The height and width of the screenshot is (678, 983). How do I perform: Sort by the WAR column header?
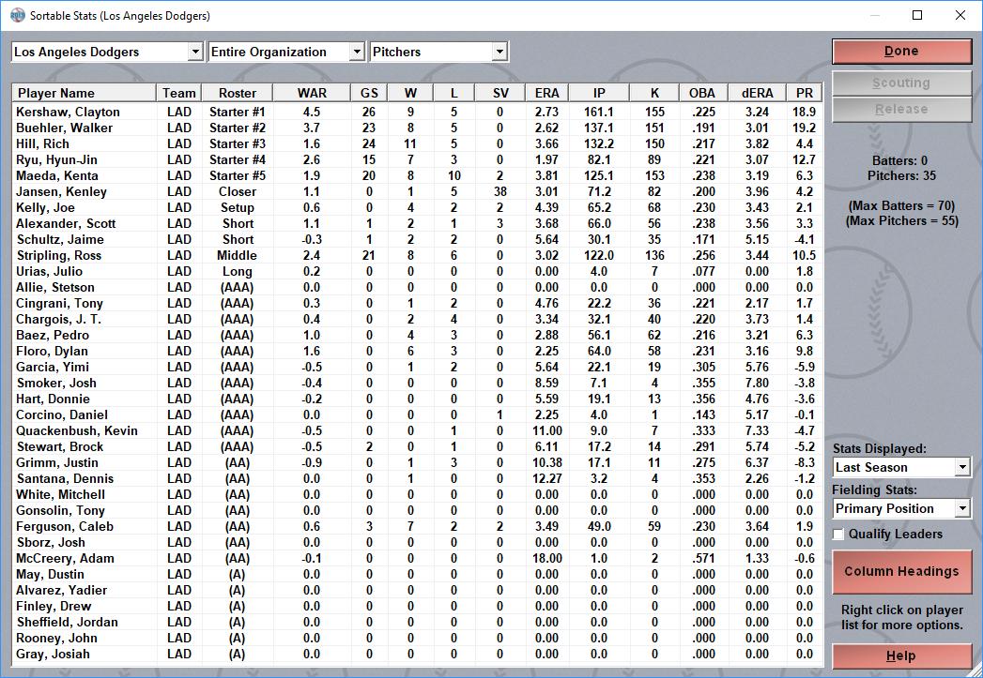click(312, 93)
